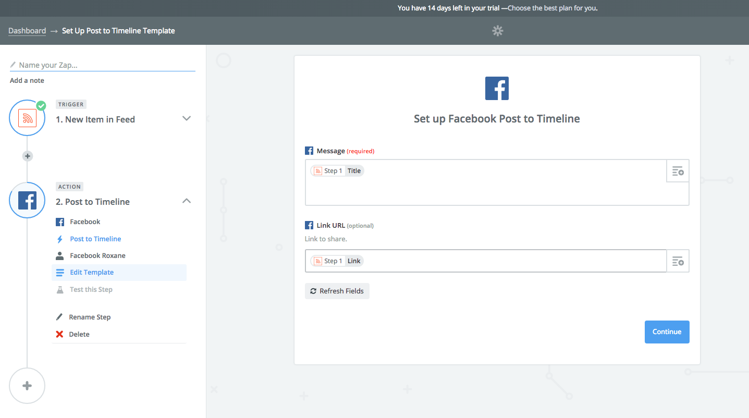Click the Facebook app icon in step submenu

[x=60, y=222]
